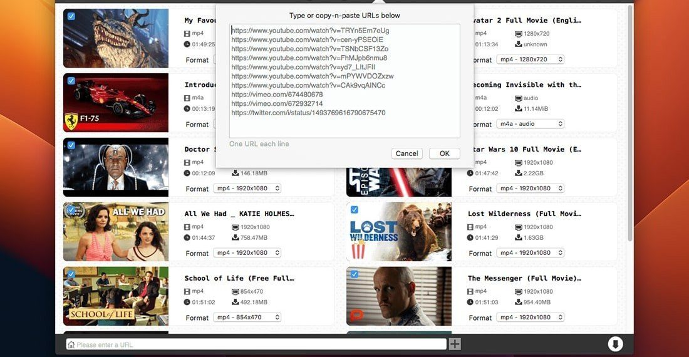
Task: Uncheck the Lost Wilderness video checkbox
Action: [355, 210]
